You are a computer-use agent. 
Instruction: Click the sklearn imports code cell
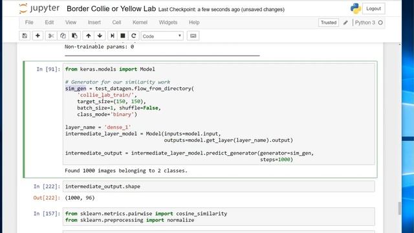click(x=219, y=217)
